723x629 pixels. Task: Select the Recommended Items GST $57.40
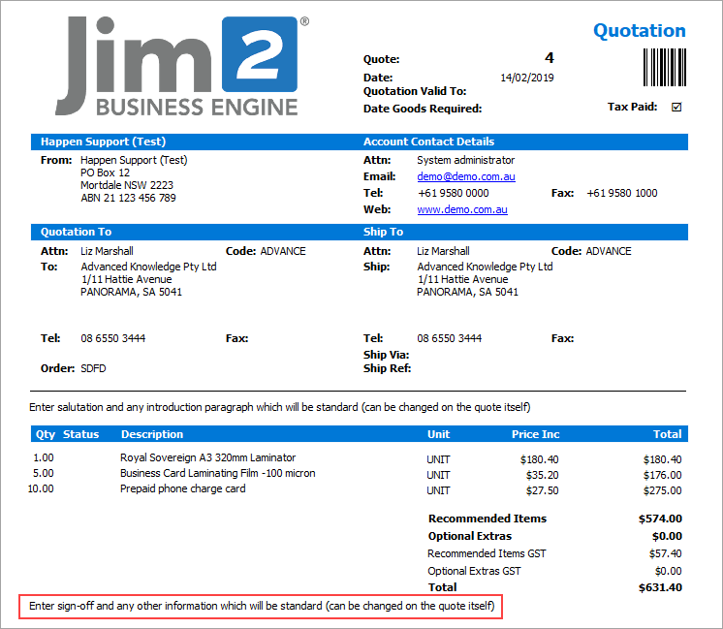pos(665,553)
